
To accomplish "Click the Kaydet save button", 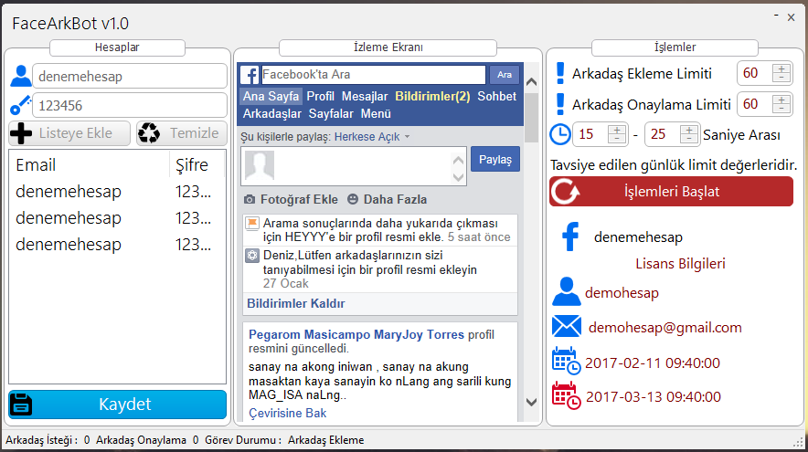I will [118, 405].
